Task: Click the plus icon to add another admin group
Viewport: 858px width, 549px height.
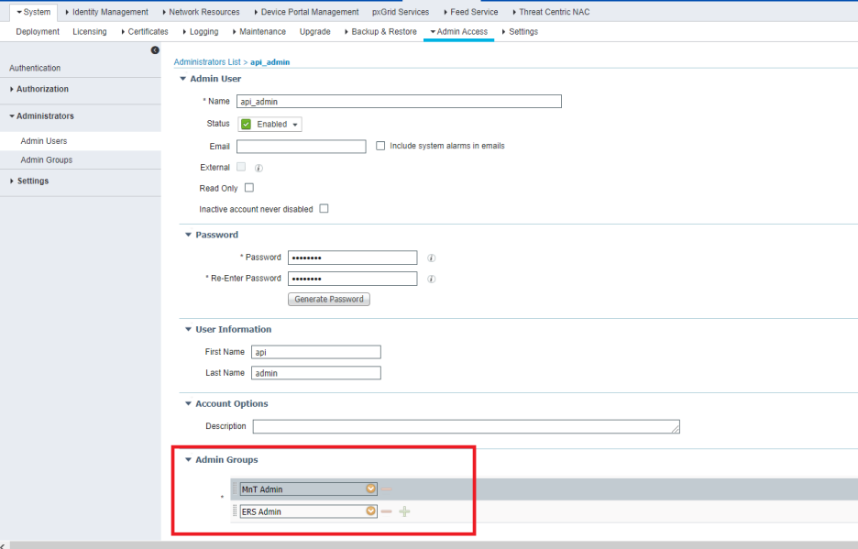Action: pyautogui.click(x=404, y=511)
